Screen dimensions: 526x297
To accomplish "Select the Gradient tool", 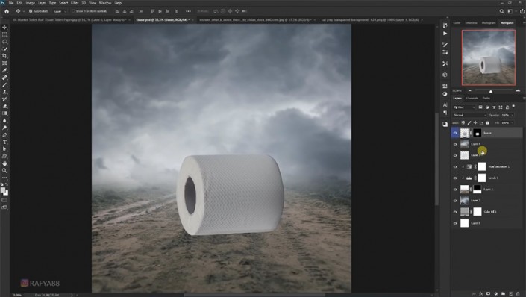I will pyautogui.click(x=4, y=113).
